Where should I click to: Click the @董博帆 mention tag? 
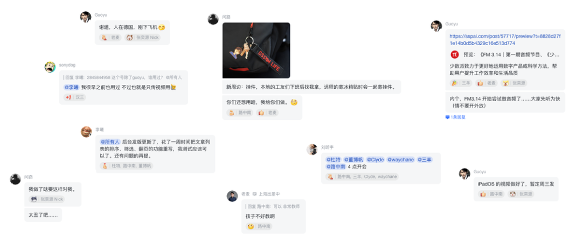click(354, 160)
